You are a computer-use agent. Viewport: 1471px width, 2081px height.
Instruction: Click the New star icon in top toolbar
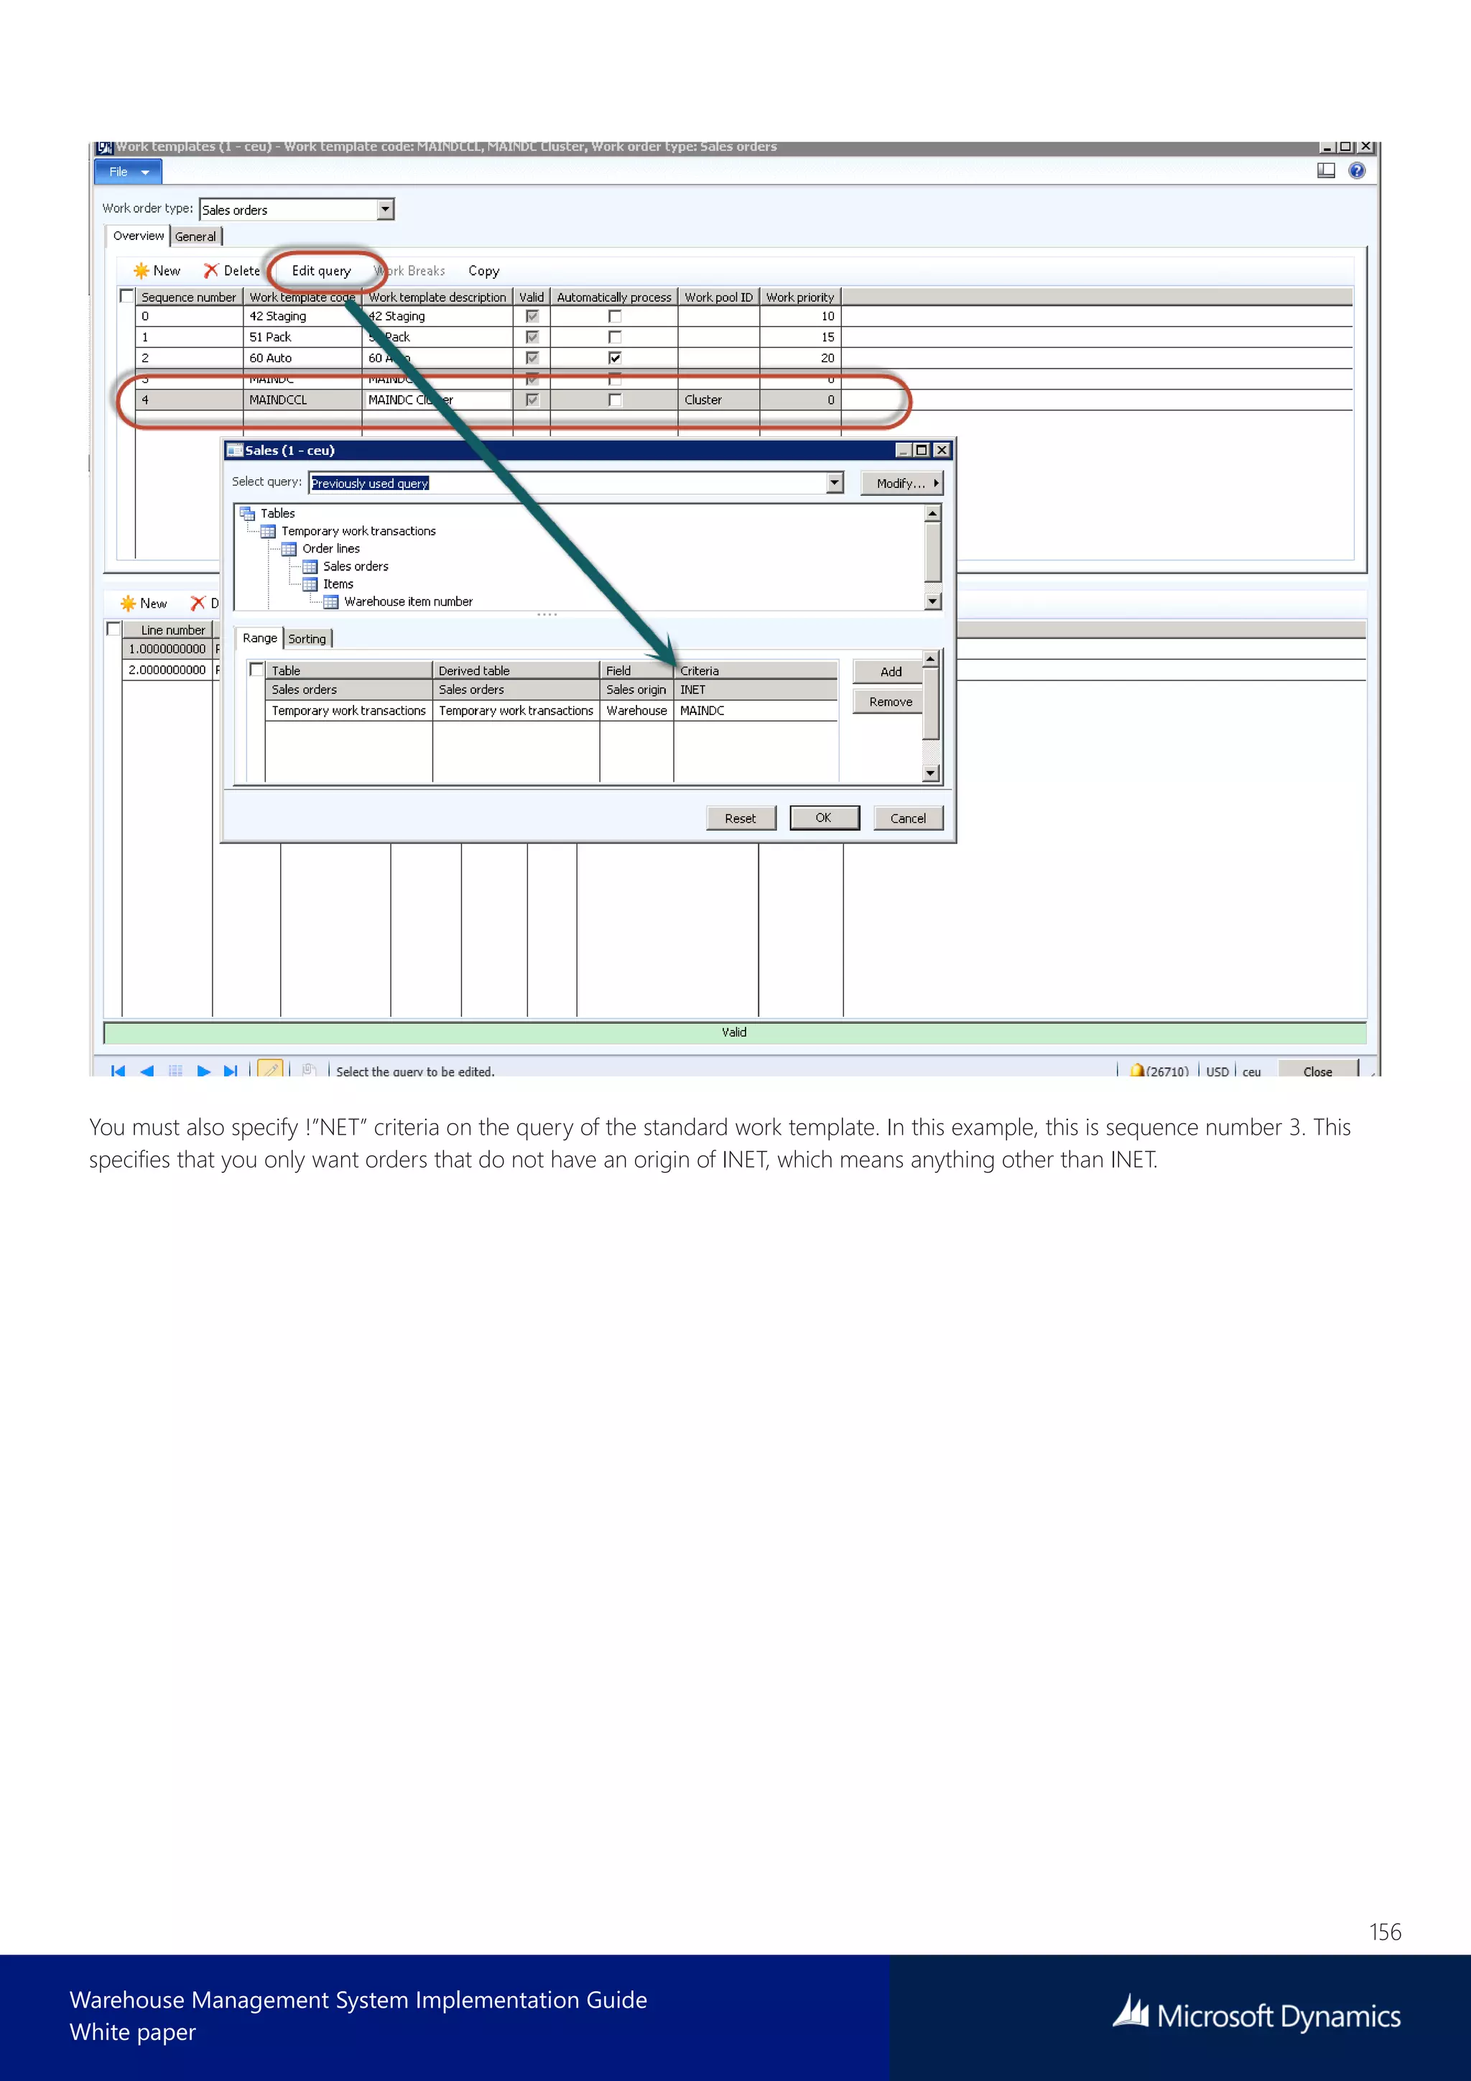tap(141, 271)
